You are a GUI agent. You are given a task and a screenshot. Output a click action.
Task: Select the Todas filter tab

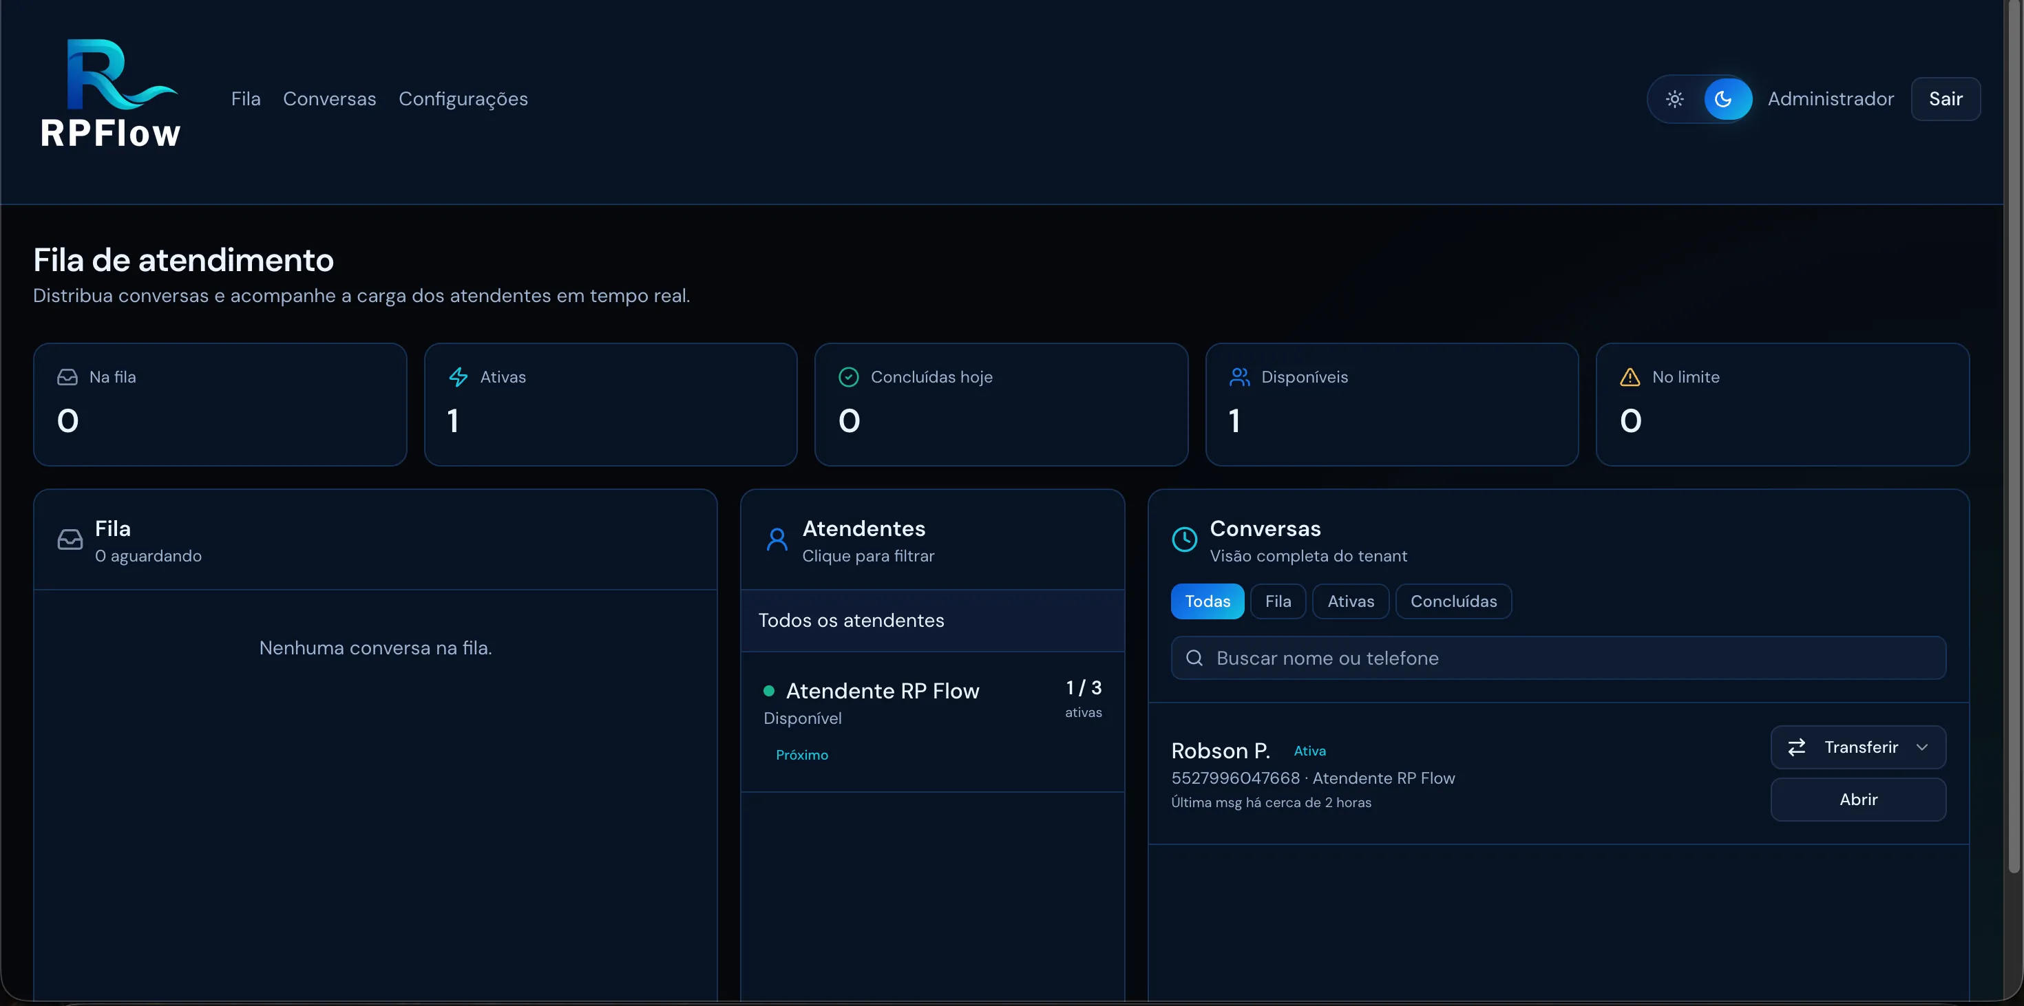pos(1208,601)
